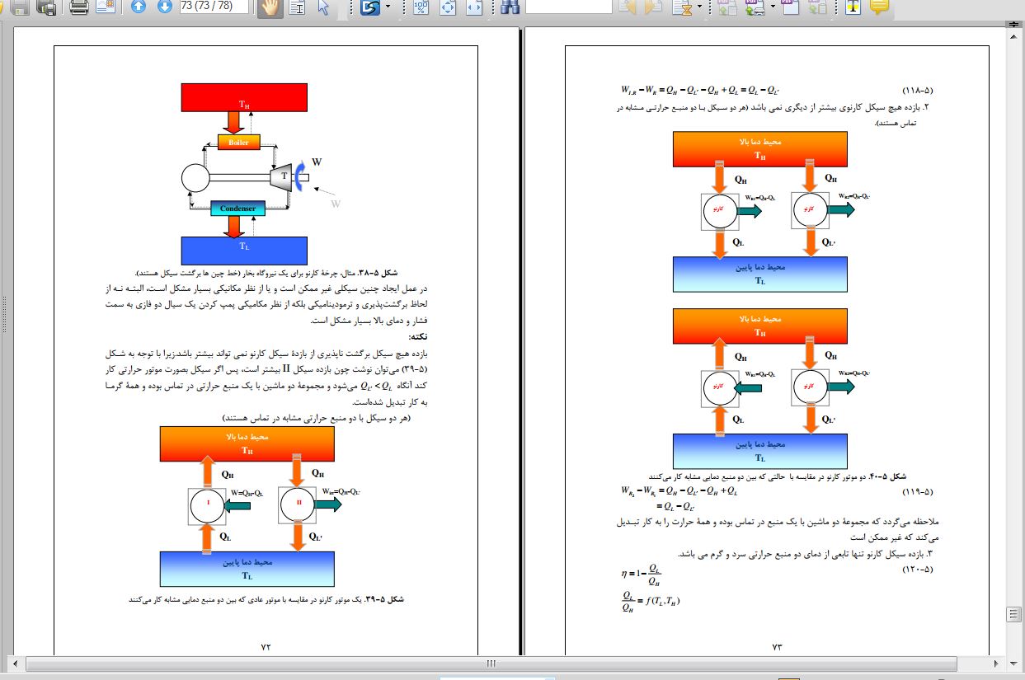
Task: Click the page number field showing 73 (73 / 78)
Action: (x=214, y=7)
